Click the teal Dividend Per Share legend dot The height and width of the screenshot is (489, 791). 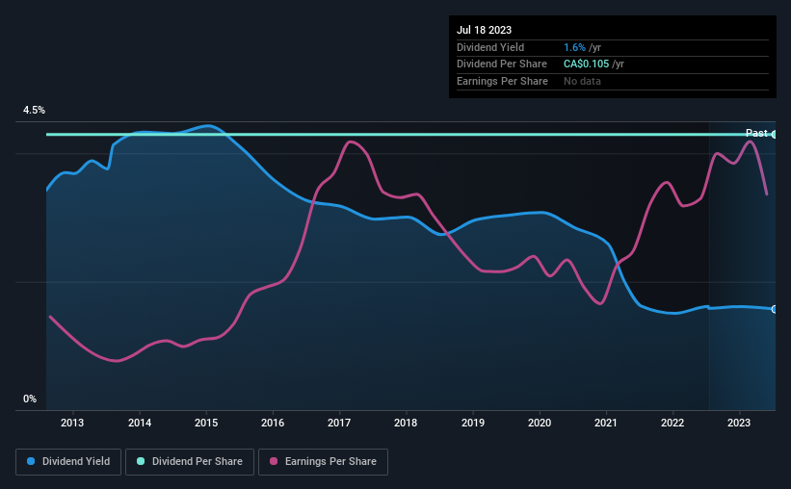(x=141, y=461)
